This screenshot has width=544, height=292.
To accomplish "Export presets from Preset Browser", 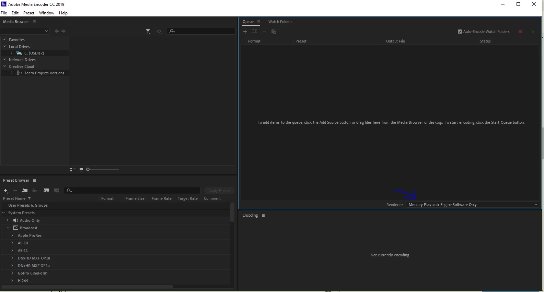I will [56, 190].
